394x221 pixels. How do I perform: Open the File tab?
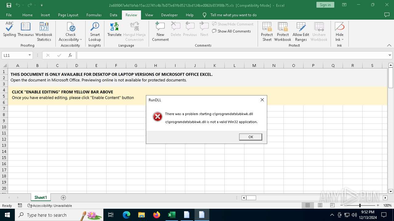coord(9,15)
